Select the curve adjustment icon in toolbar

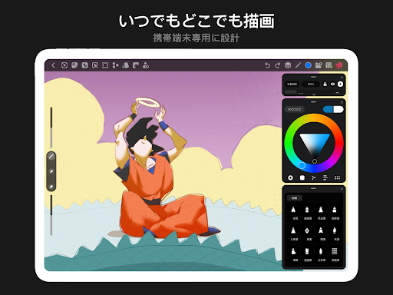(x=84, y=65)
